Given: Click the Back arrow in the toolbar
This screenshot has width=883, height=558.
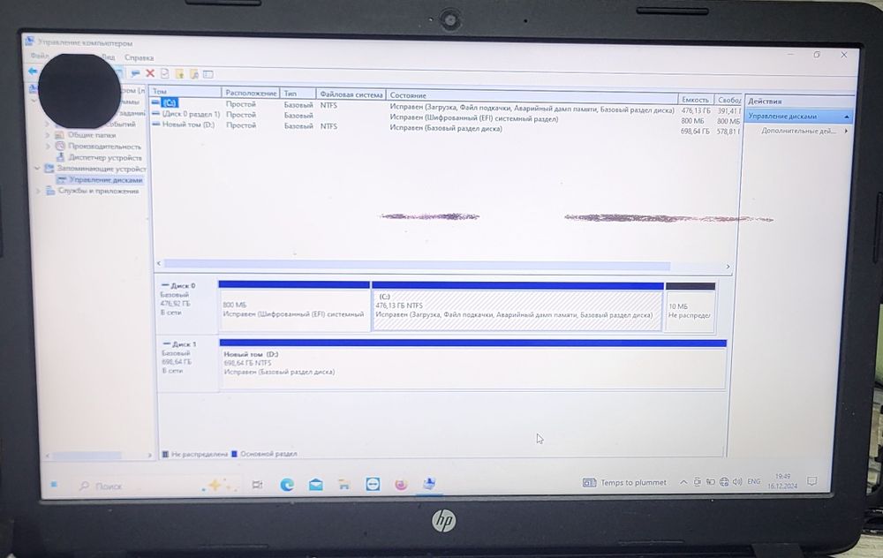Looking at the screenshot, I should point(33,72).
